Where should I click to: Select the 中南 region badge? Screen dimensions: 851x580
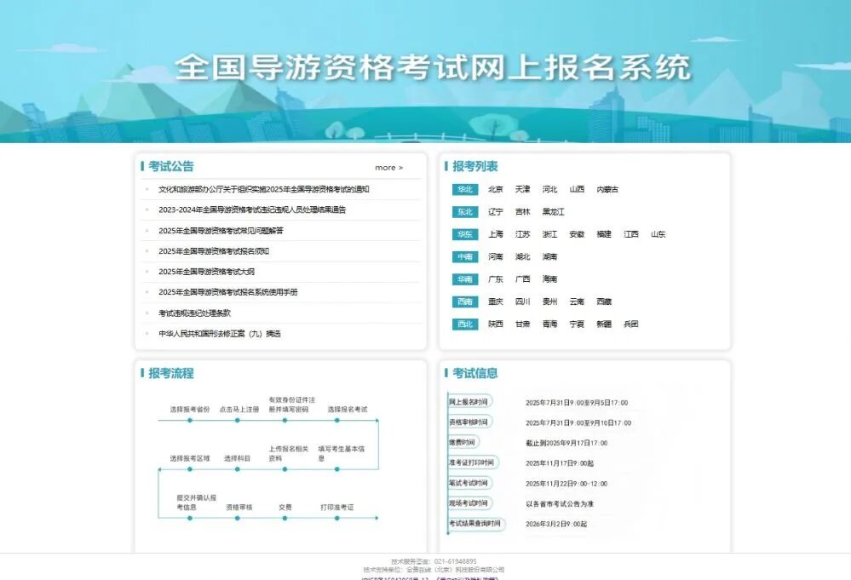point(464,256)
